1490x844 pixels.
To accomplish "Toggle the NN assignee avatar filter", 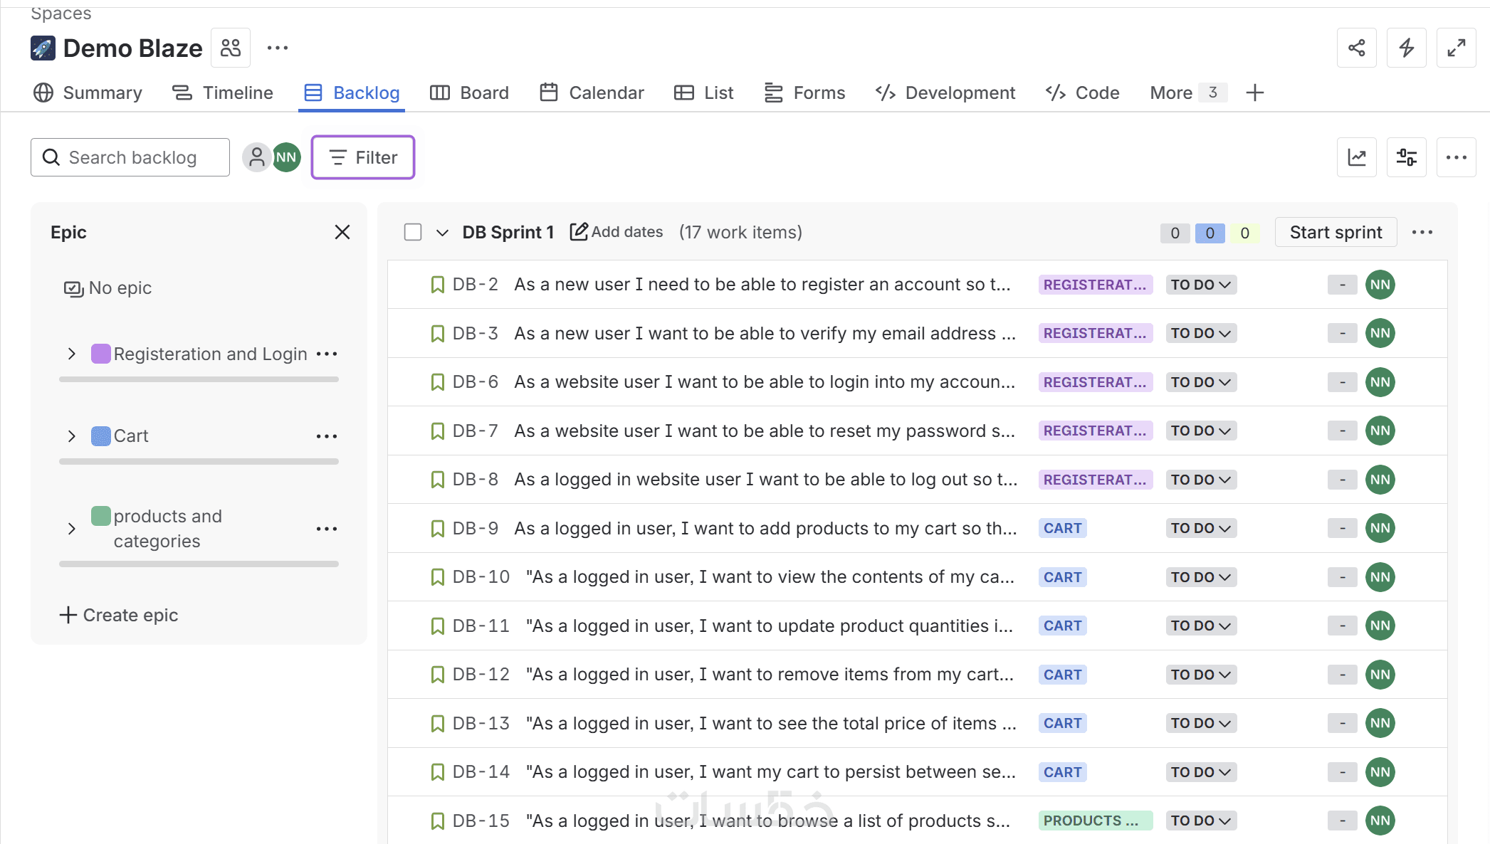I will [286, 157].
